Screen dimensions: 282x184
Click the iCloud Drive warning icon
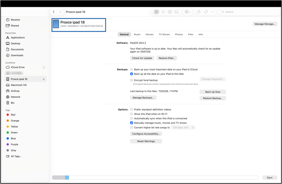pos(44,67)
